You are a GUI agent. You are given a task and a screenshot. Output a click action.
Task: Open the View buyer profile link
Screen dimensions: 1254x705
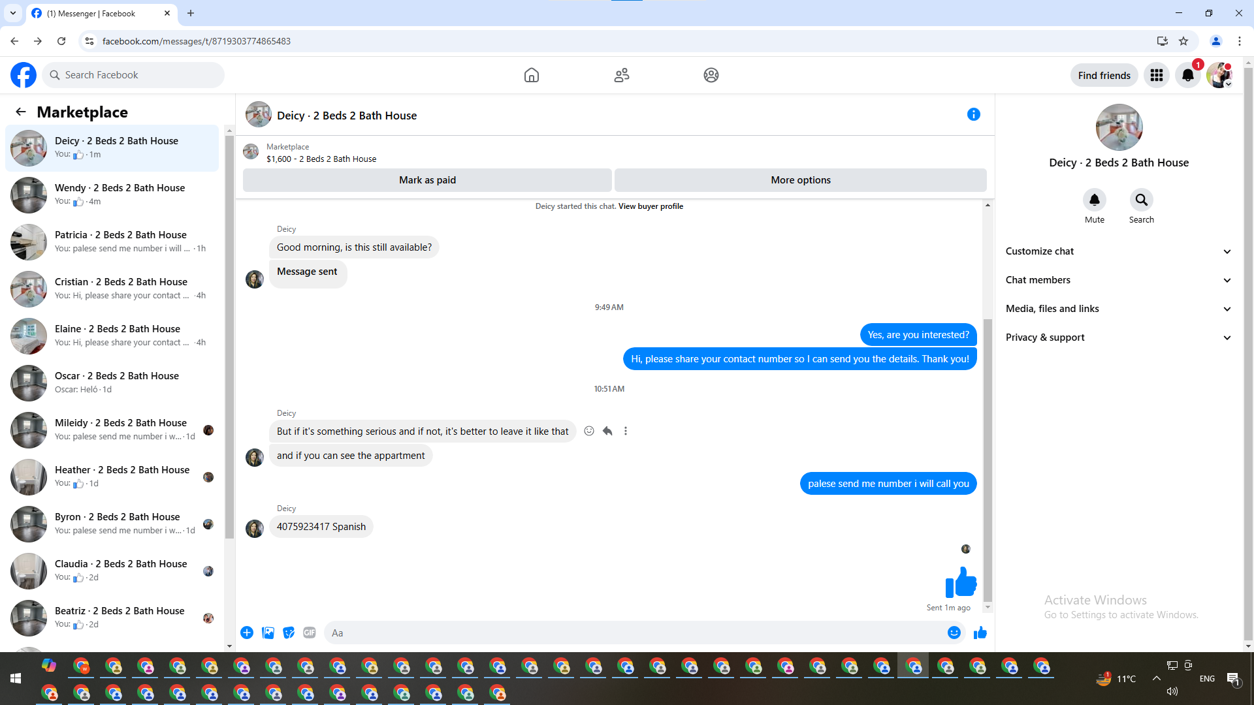651,206
